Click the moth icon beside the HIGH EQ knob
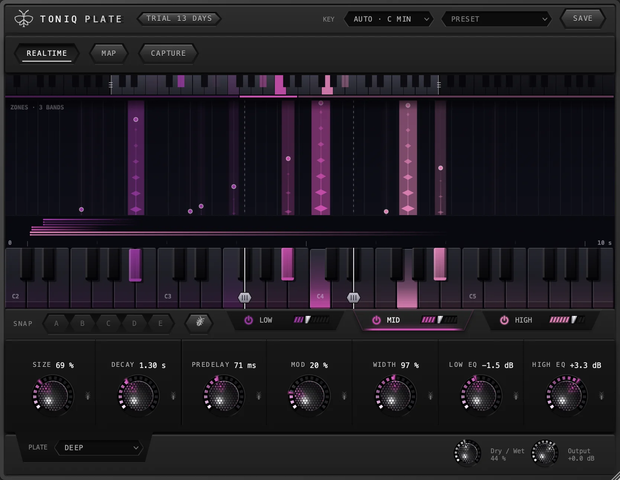Image resolution: width=620 pixels, height=480 pixels. (x=601, y=396)
